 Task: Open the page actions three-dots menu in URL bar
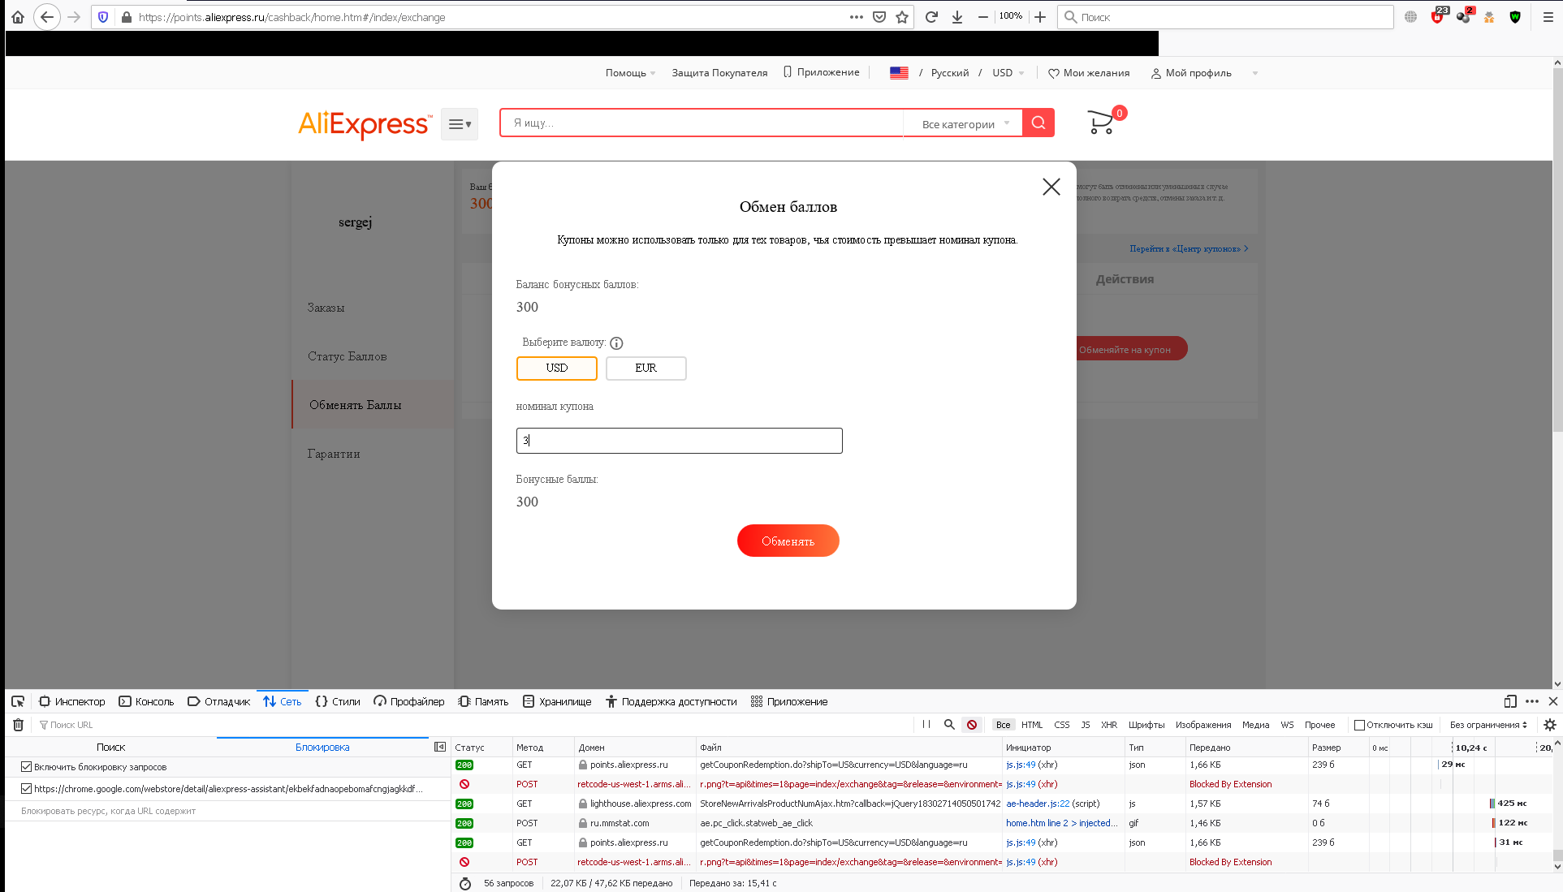coord(857,17)
